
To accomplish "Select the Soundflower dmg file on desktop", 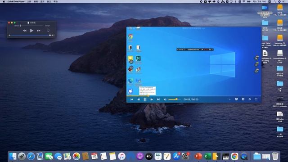I will click(x=265, y=53).
